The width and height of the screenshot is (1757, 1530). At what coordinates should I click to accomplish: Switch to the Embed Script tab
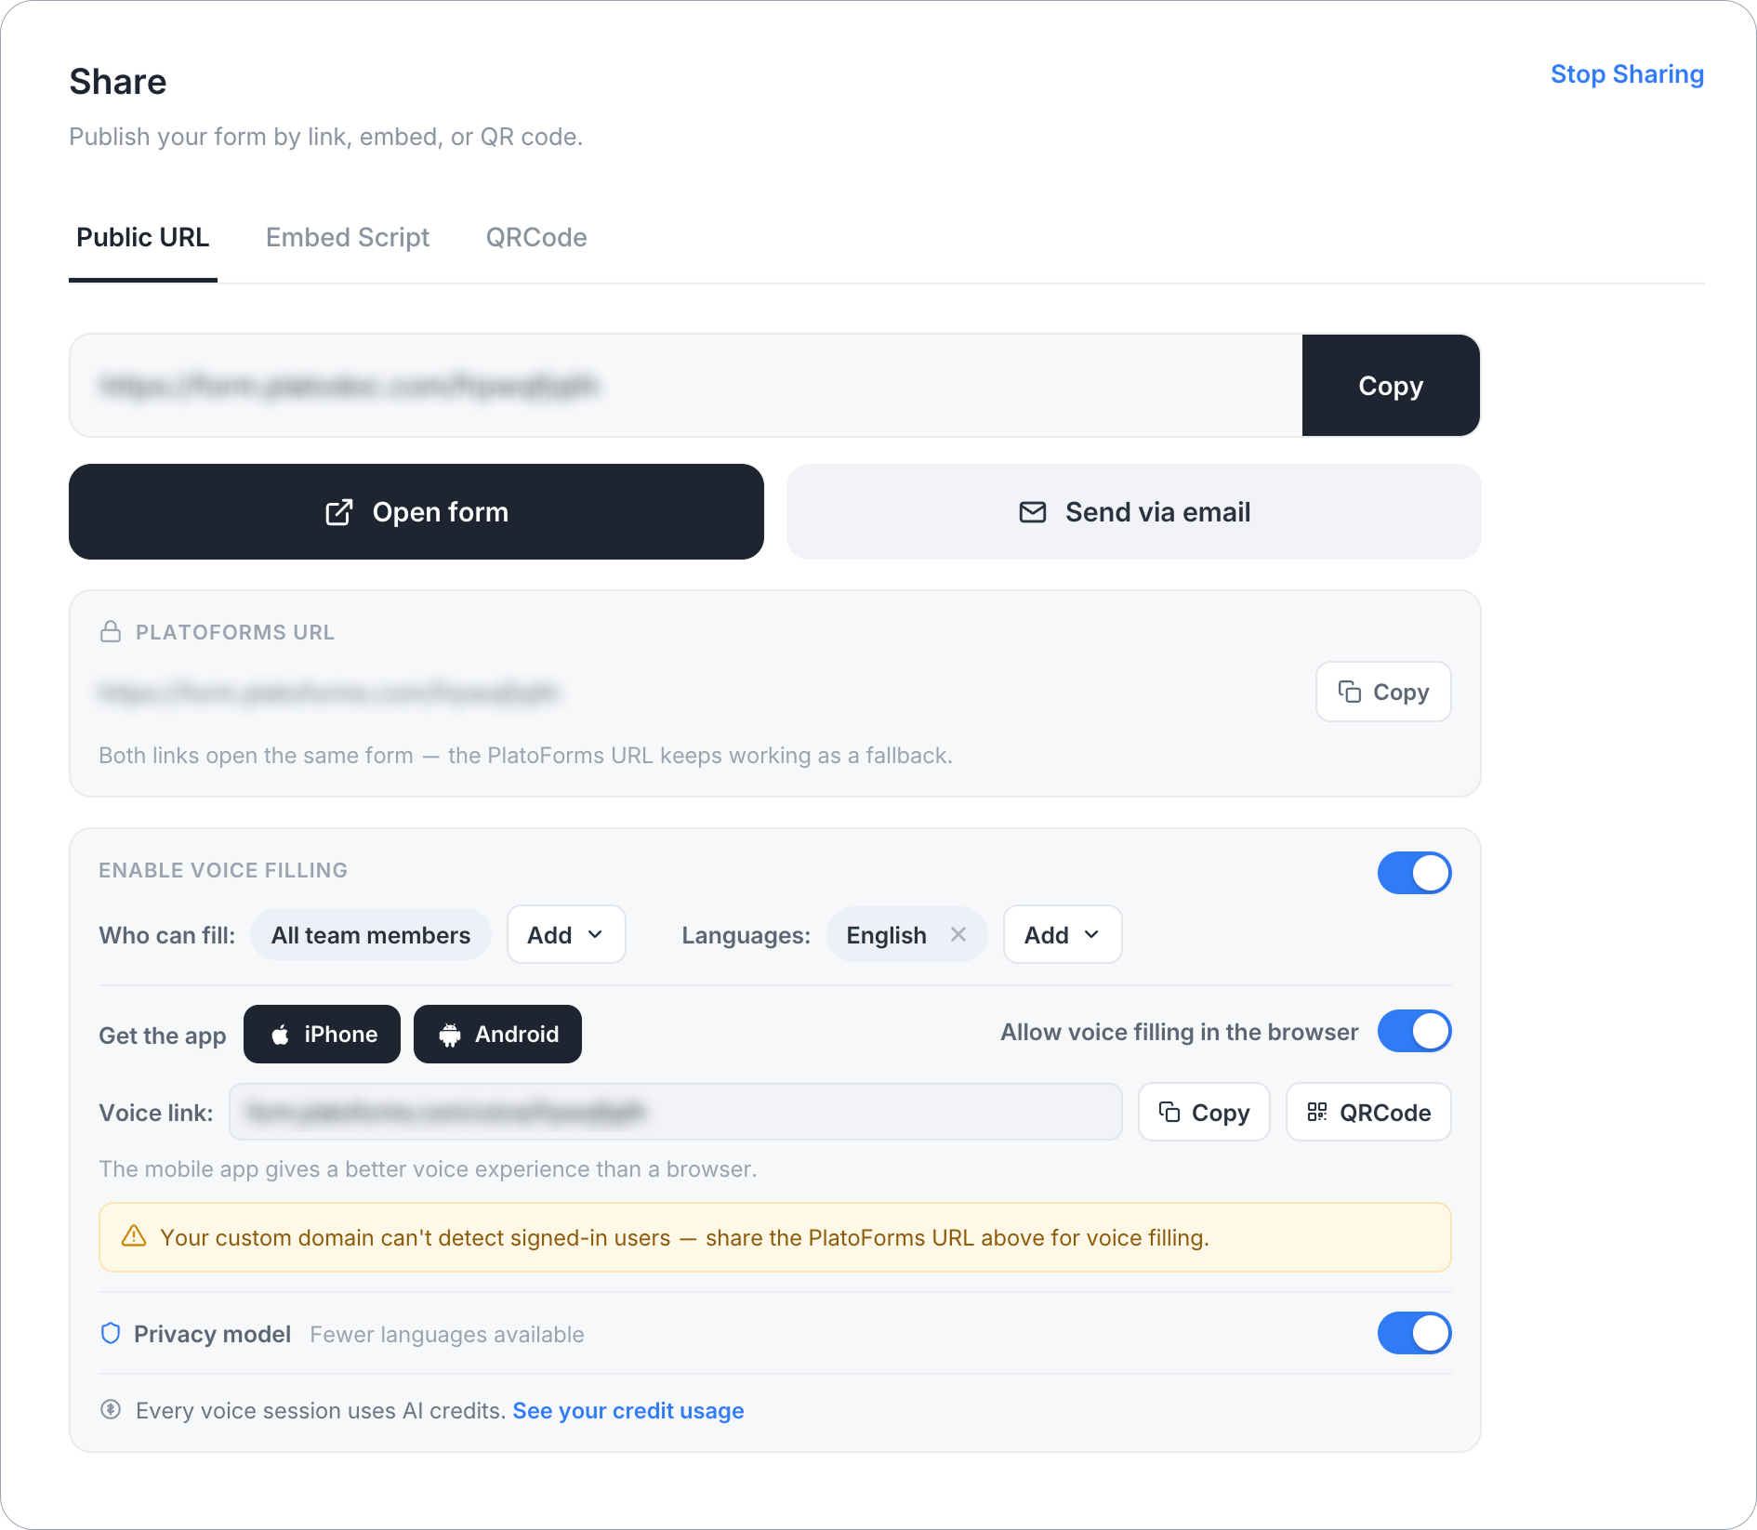coord(348,238)
